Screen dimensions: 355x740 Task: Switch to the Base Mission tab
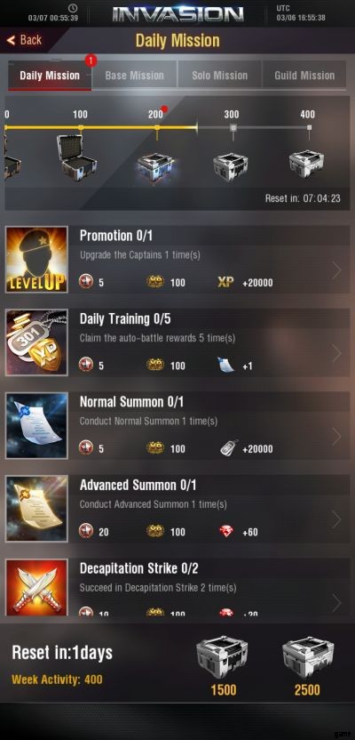pos(135,75)
